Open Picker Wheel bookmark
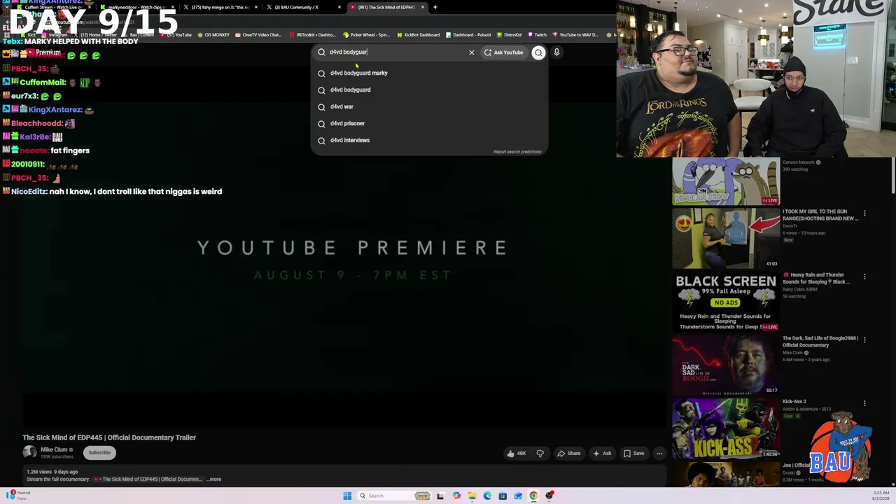 [366, 34]
